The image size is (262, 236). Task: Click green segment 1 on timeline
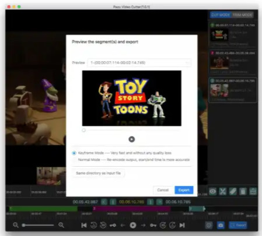point(43,209)
